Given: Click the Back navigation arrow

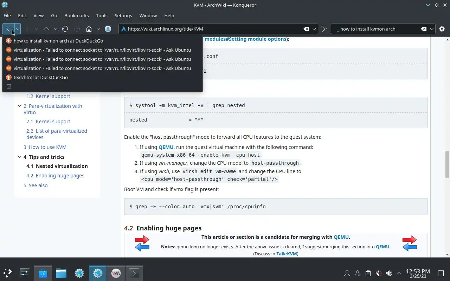Looking at the screenshot, I should pos(8,29).
